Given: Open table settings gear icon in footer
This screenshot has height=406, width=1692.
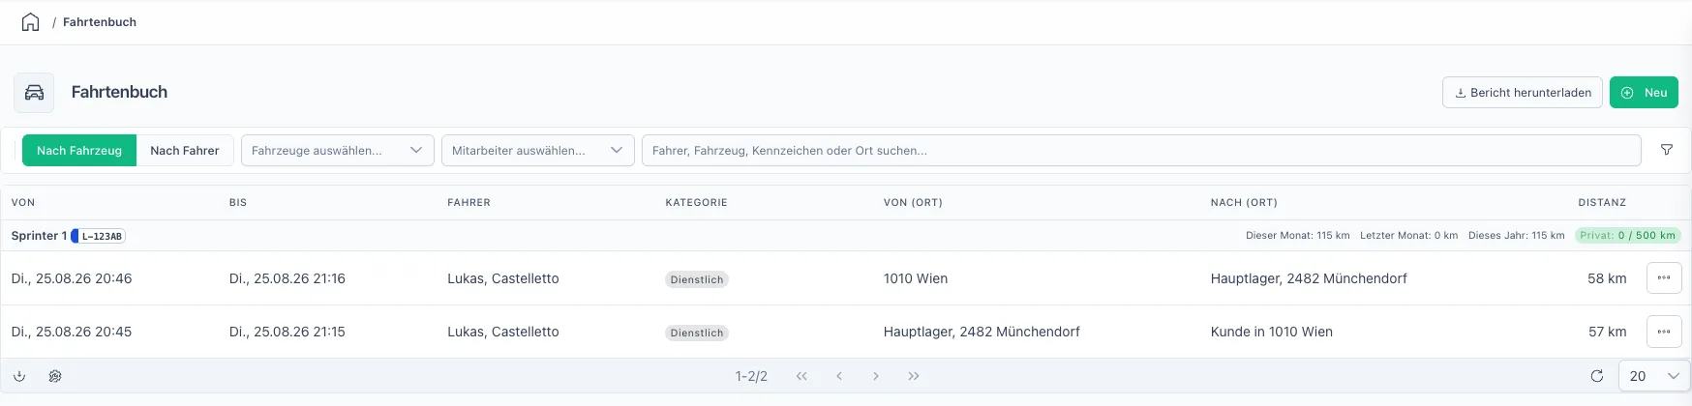Looking at the screenshot, I should 55,376.
